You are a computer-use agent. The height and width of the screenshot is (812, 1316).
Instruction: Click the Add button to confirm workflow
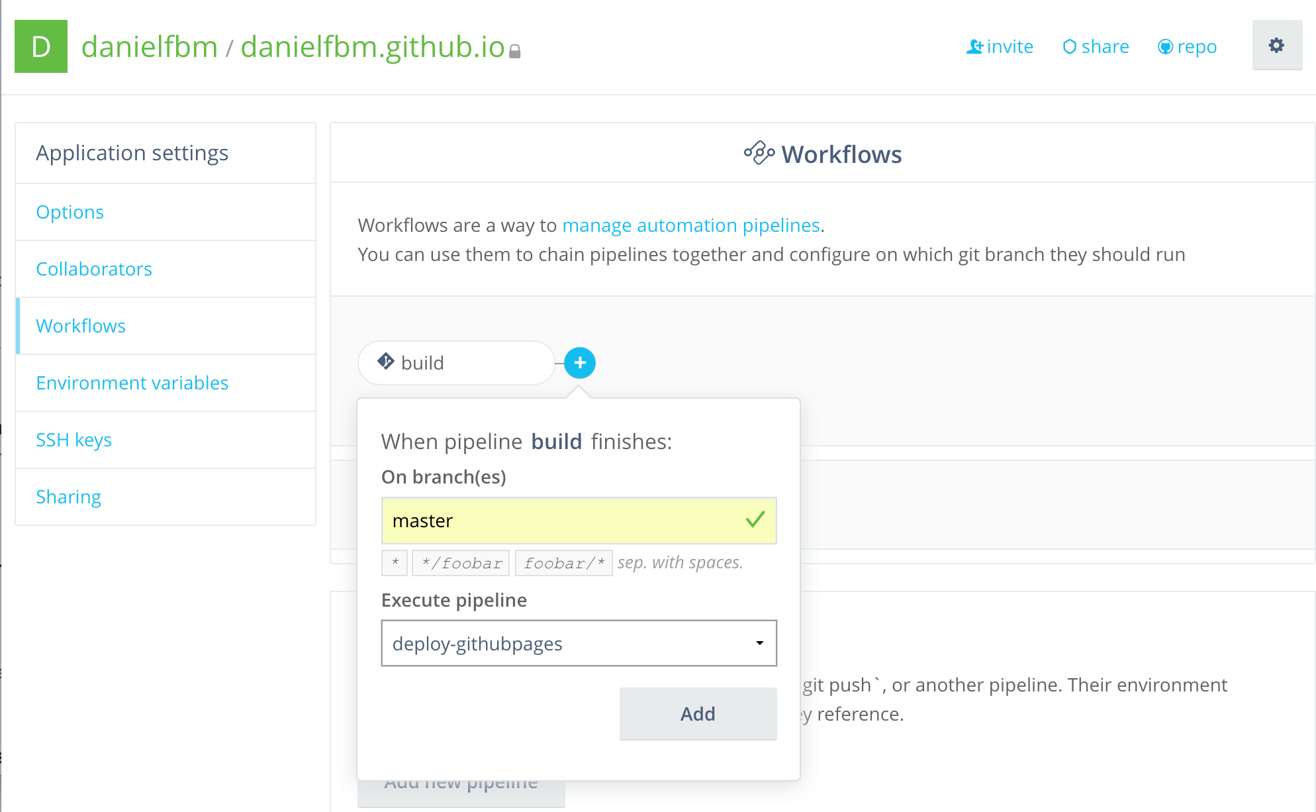(x=698, y=713)
